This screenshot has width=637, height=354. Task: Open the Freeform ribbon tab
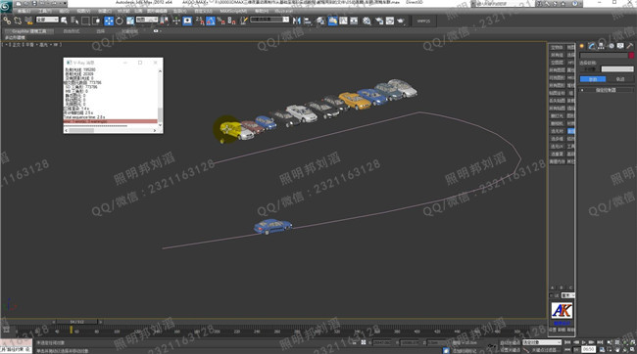tap(72, 31)
